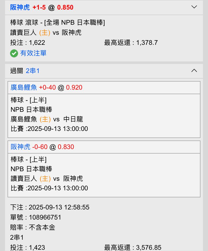Collapse the 過關 2串1 section chevron
The image size is (208, 251).
coord(194,71)
